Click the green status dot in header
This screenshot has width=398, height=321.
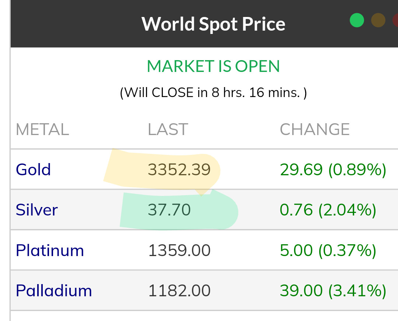click(x=357, y=20)
